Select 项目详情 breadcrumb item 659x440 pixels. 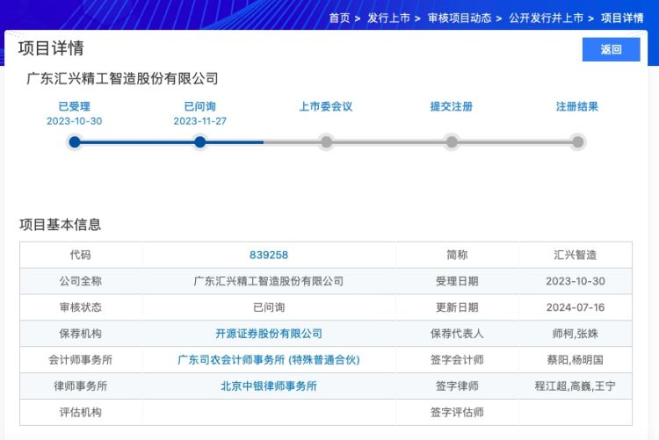(x=622, y=18)
